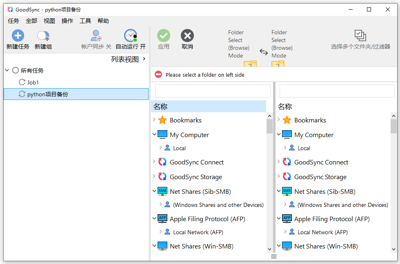Click left pane GoodSync Storage icon
This screenshot has width=400, height=264.
click(162, 176)
